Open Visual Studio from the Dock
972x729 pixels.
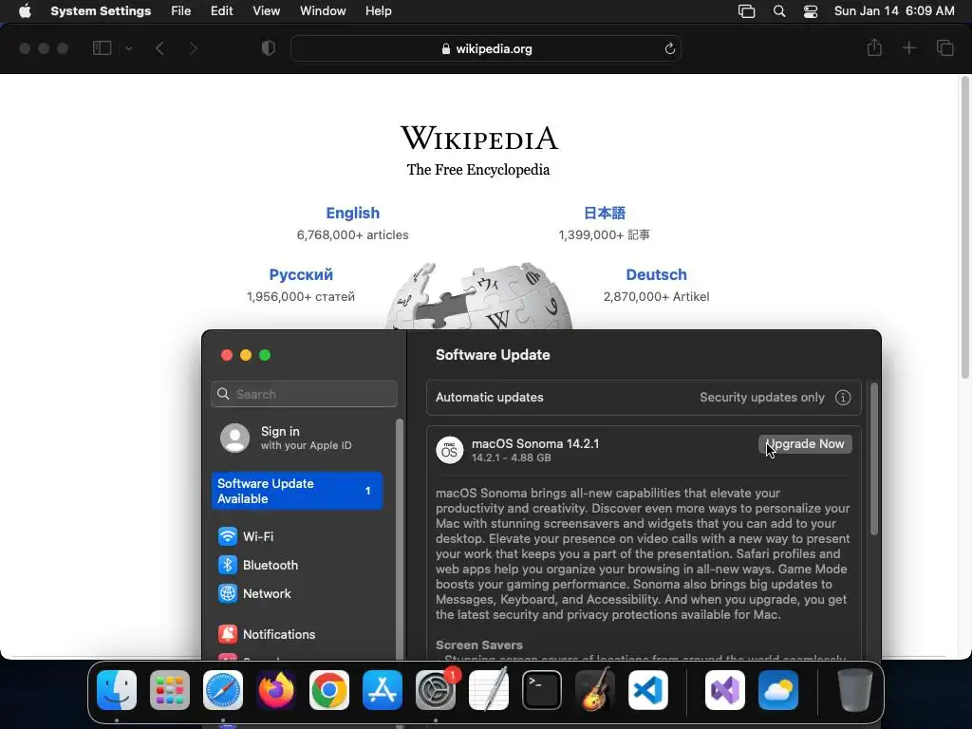(724, 689)
